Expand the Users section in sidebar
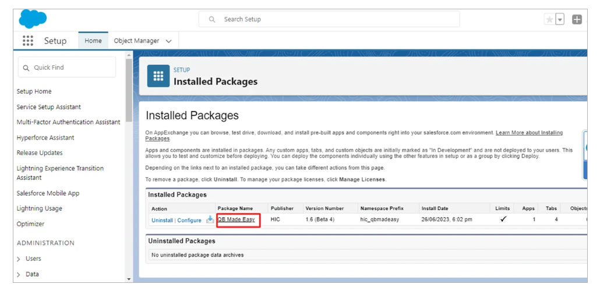Screen dimensions: 600x291 pos(19,259)
